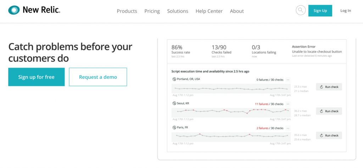Open the Solutions menu

(178, 11)
